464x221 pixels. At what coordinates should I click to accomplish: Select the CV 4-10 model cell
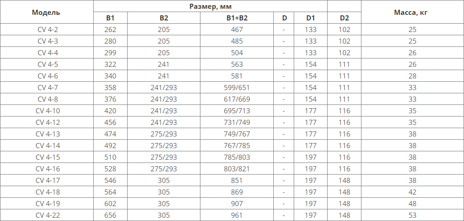click(46, 111)
